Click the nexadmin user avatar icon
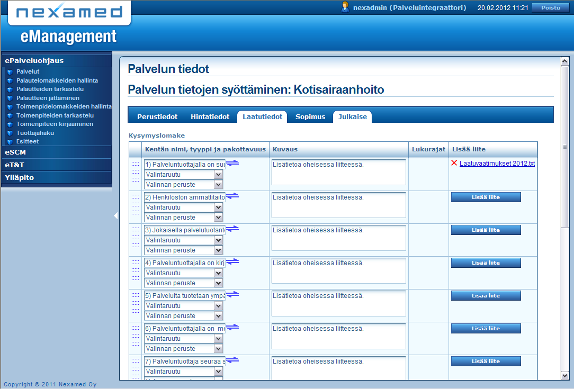This screenshot has width=574, height=389. click(345, 7)
